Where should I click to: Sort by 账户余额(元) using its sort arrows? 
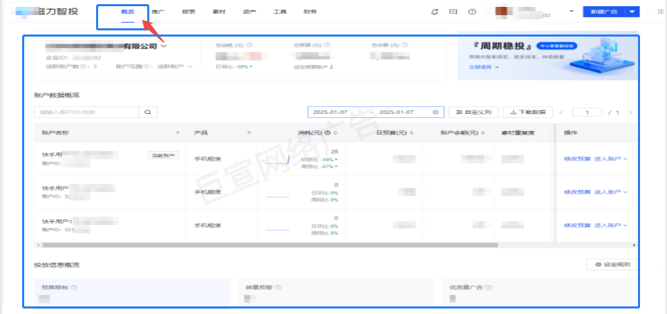484,133
